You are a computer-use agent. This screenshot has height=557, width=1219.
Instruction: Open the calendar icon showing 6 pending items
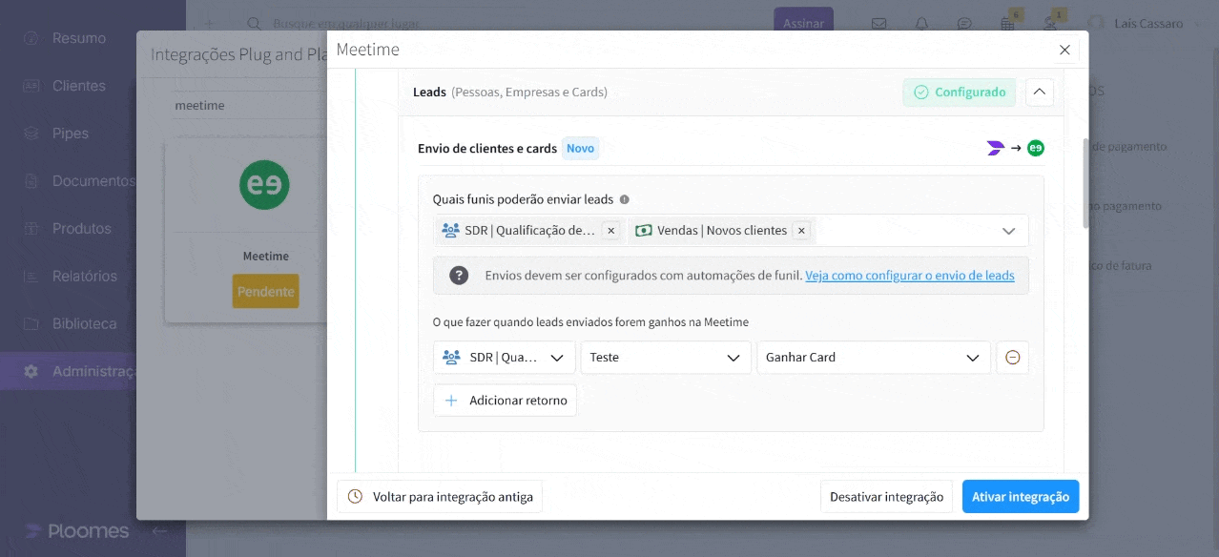click(1007, 23)
